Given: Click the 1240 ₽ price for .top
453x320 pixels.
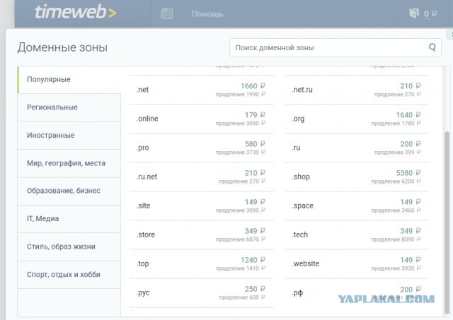Looking at the screenshot, I should (x=253, y=260).
